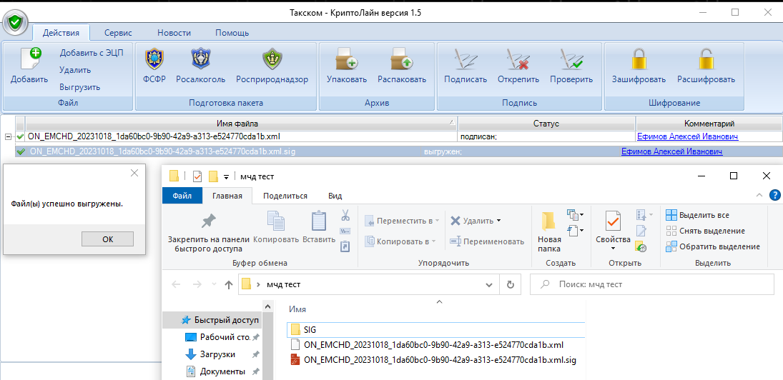Open the Удалить dropdown arrow in Explorer
The height and width of the screenshot is (380, 783).
click(x=498, y=221)
